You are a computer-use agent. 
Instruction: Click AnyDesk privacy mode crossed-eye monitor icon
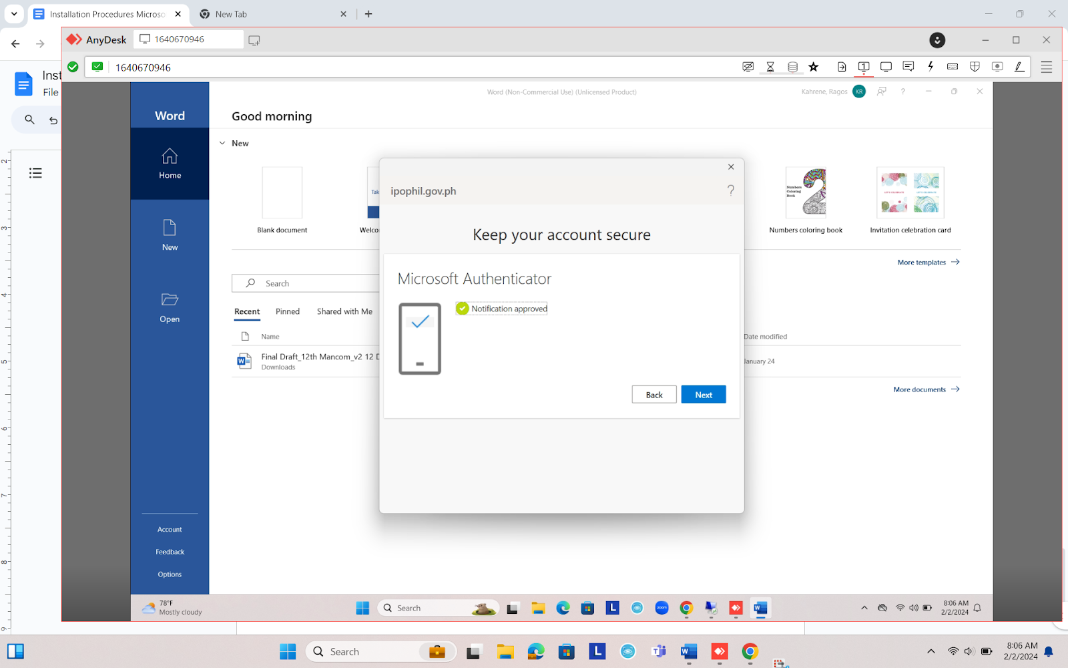pos(748,67)
